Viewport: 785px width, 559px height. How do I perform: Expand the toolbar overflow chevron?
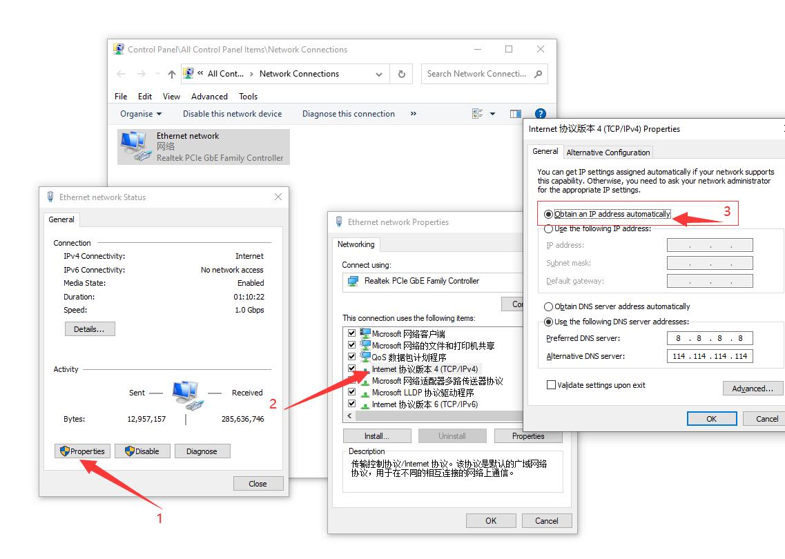(414, 114)
